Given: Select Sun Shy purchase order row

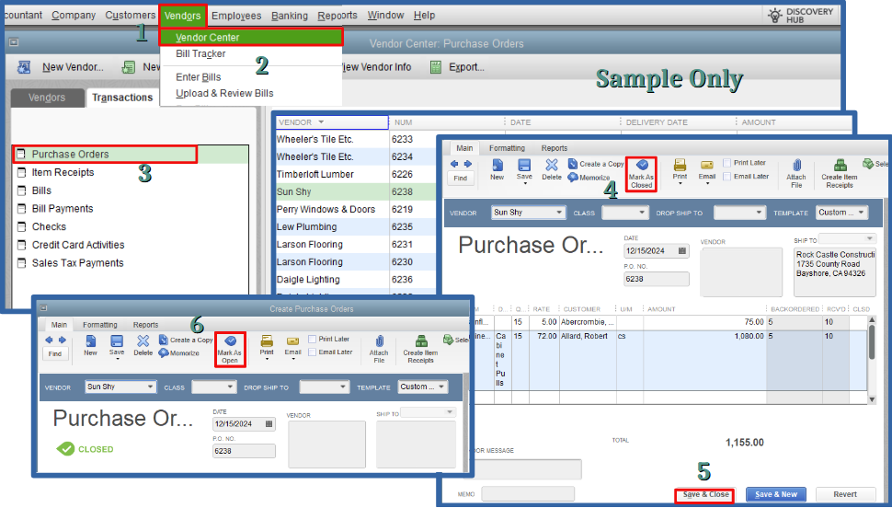Looking at the screenshot, I should tap(356, 192).
